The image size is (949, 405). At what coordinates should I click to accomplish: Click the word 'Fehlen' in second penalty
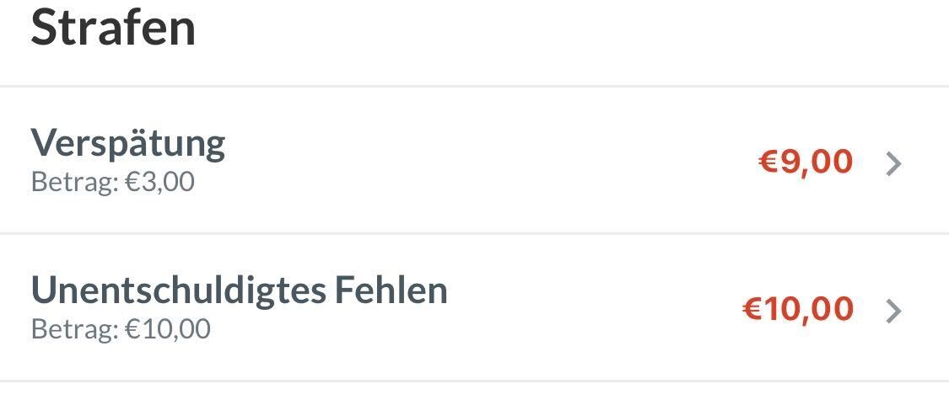[391, 290]
